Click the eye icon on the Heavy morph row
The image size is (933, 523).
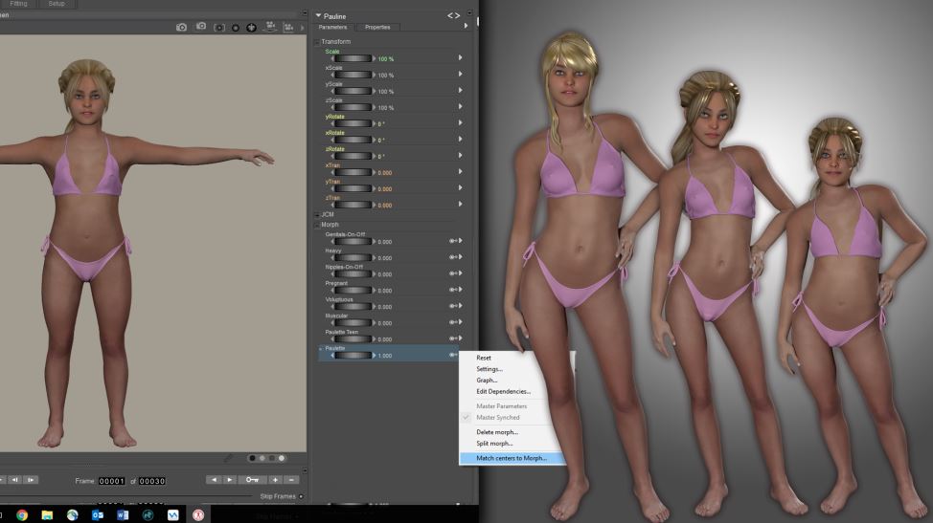453,257
